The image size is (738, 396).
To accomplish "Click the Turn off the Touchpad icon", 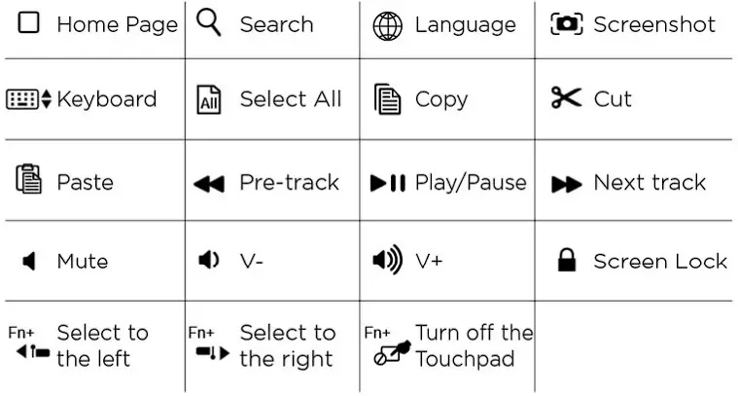I will (x=387, y=354).
